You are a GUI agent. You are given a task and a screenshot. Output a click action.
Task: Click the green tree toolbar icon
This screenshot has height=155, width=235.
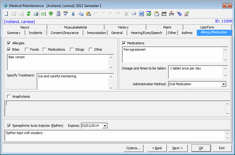[51, 14]
